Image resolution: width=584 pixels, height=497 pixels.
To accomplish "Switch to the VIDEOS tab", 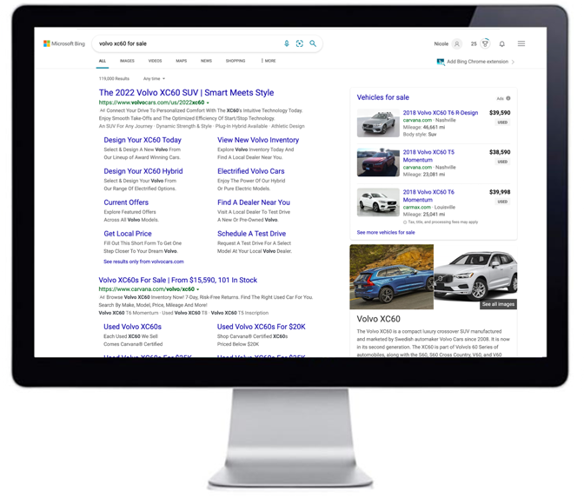I will [x=155, y=61].
